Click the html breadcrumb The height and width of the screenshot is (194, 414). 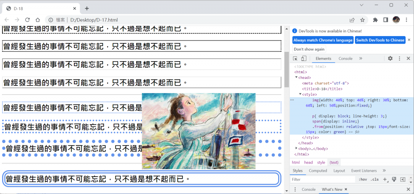point(296,162)
